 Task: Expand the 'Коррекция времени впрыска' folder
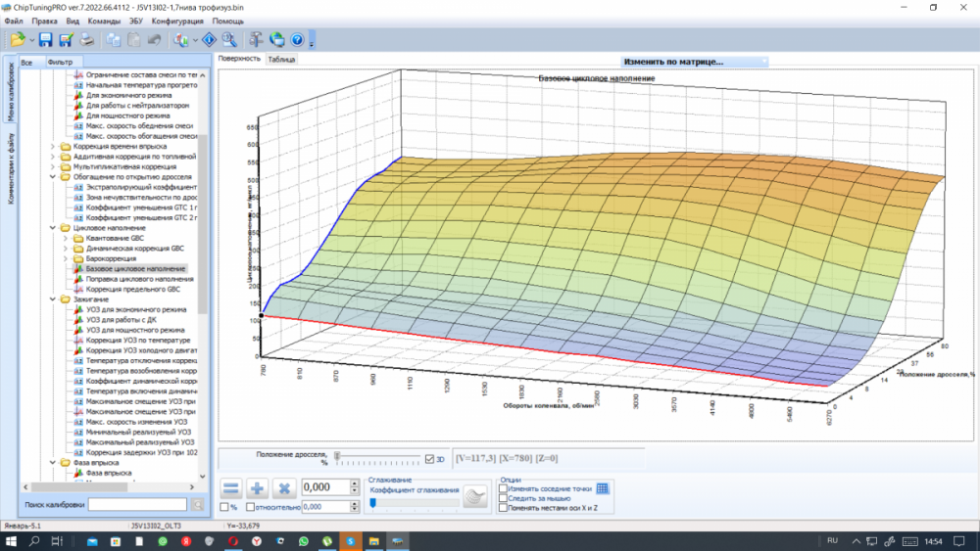(53, 147)
